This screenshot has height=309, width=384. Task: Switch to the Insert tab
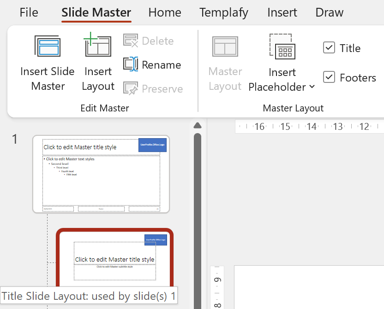tap(282, 12)
